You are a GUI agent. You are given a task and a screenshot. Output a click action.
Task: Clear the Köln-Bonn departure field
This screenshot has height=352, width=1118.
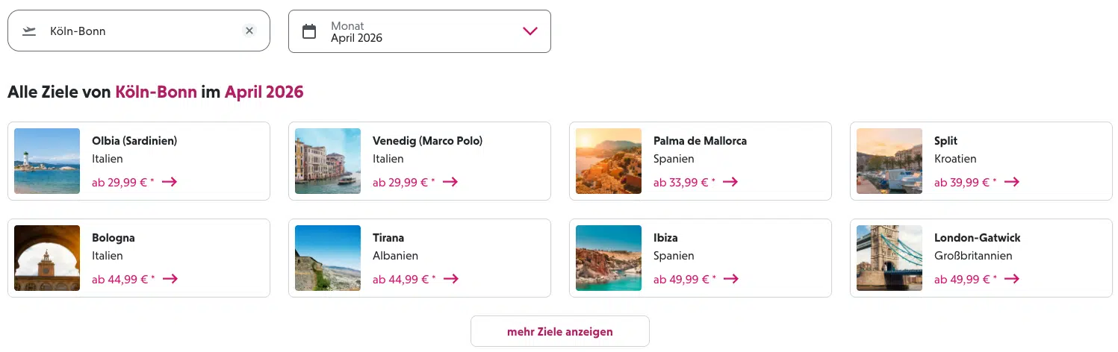(249, 31)
